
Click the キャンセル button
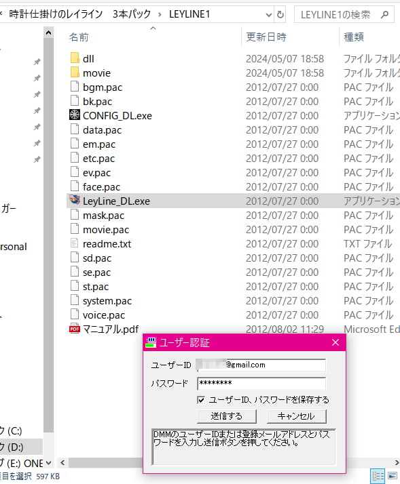(296, 416)
